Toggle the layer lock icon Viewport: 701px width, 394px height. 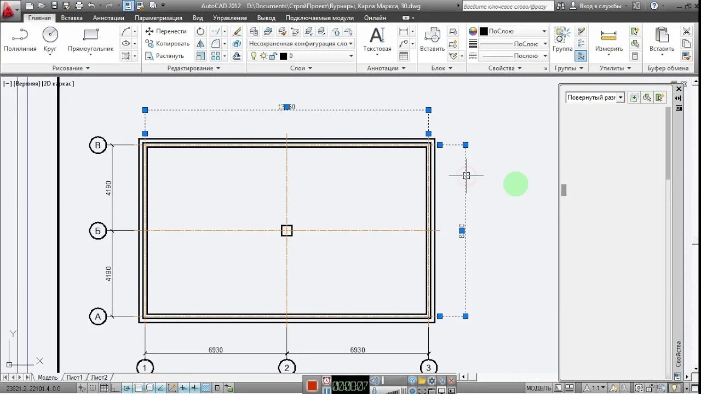click(273, 56)
